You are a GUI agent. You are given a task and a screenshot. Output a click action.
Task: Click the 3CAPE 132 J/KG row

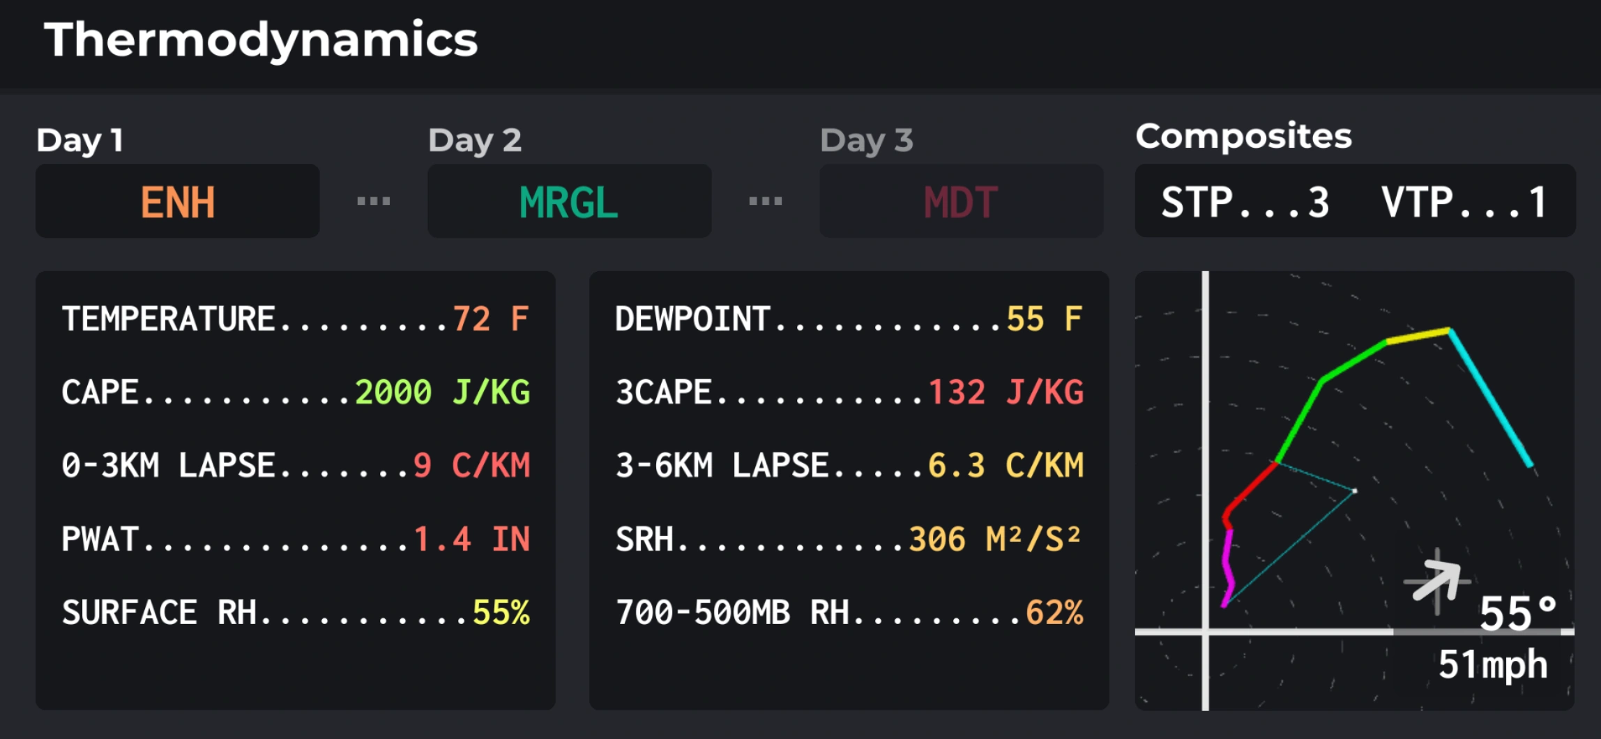click(849, 392)
